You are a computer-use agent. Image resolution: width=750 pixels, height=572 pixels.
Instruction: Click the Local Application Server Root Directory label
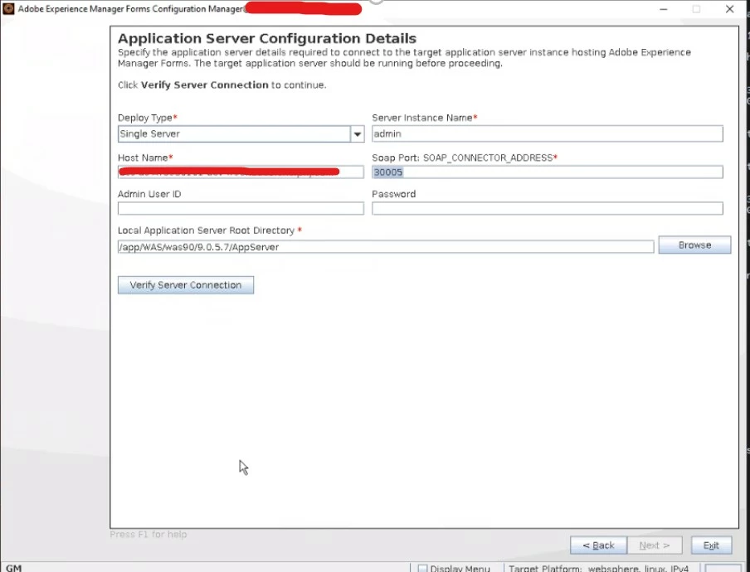click(210, 230)
